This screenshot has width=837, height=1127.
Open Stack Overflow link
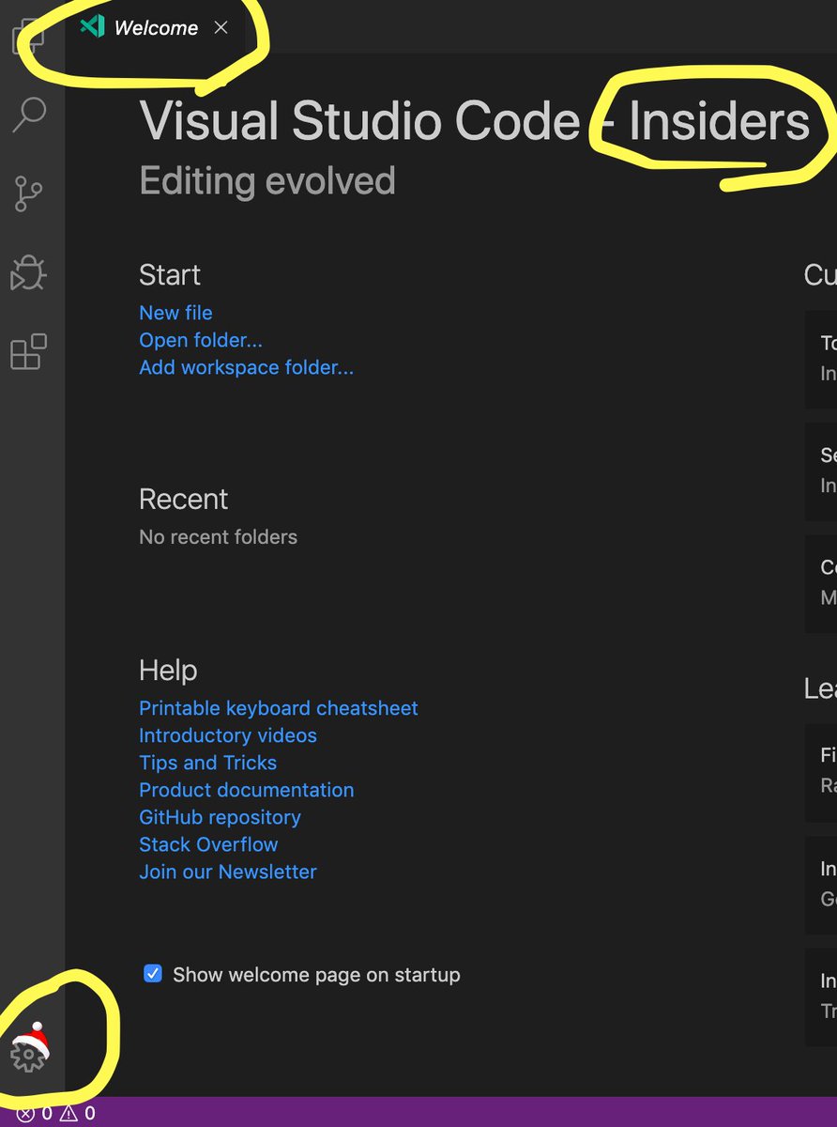coord(208,844)
